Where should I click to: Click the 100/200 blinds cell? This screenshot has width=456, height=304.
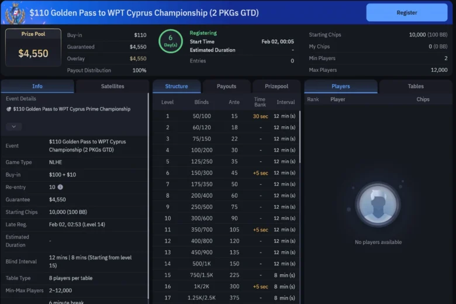coord(202,150)
